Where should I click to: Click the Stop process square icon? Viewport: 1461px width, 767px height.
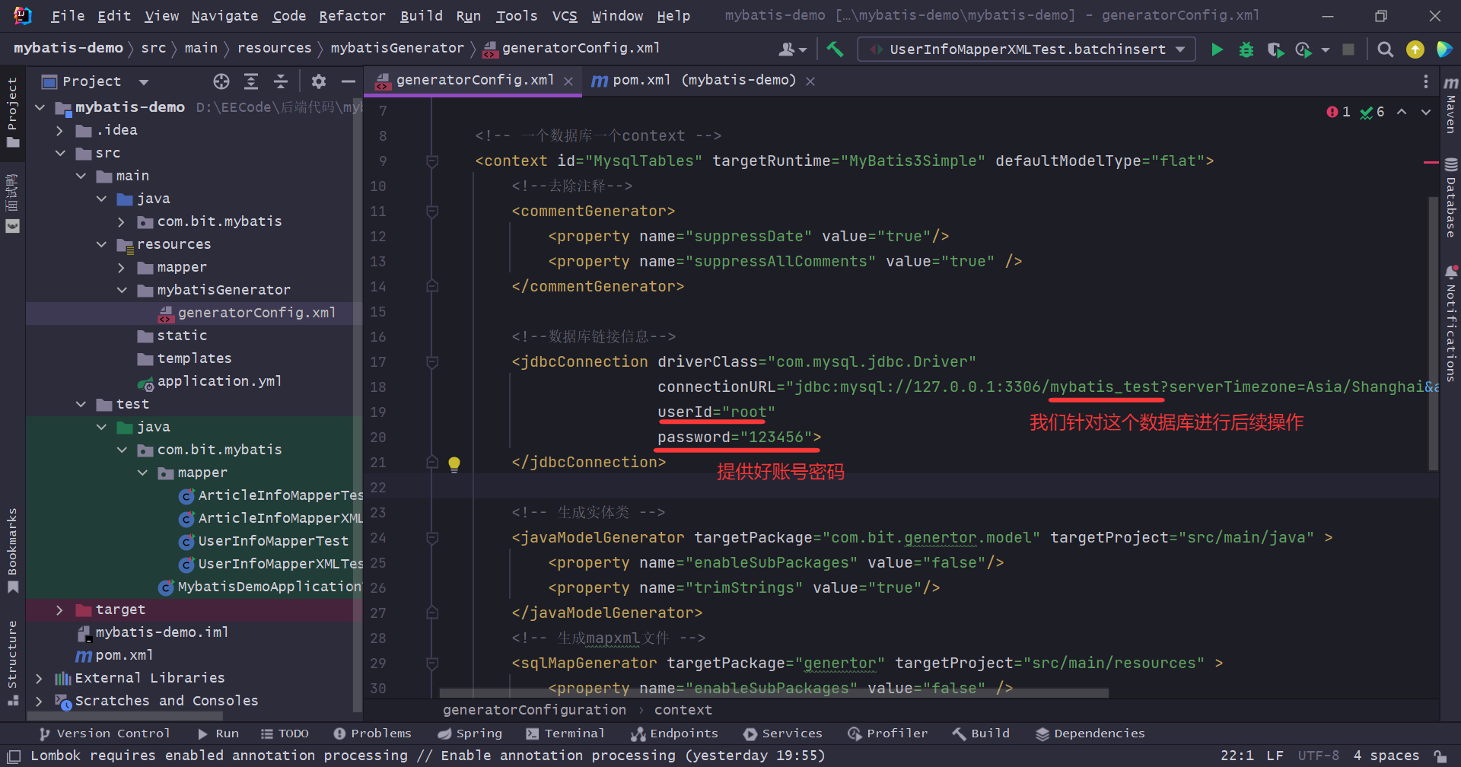click(x=1348, y=49)
